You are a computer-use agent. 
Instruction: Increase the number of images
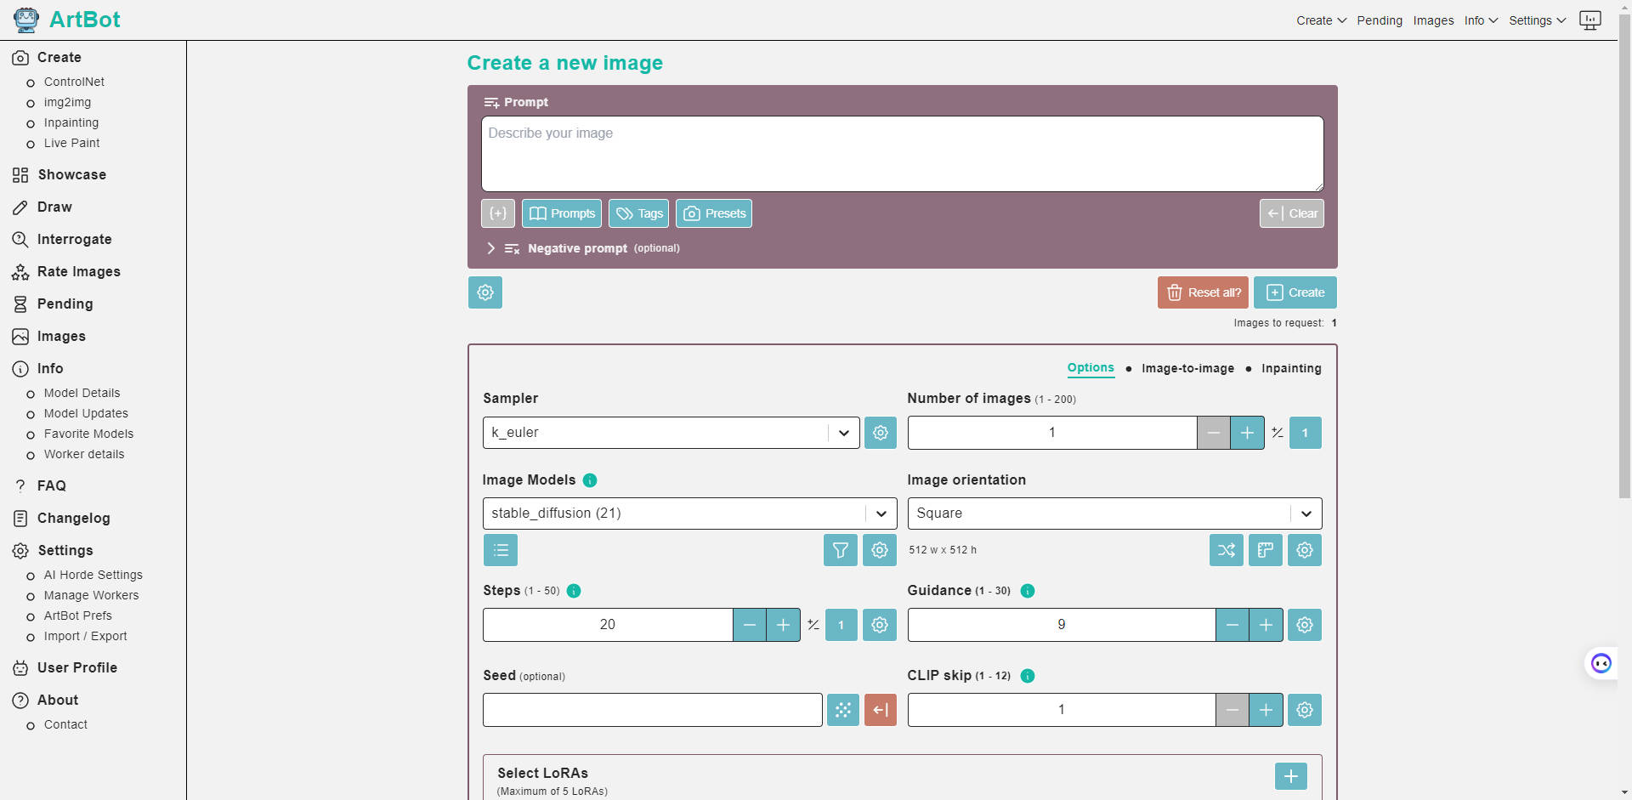[x=1247, y=433]
